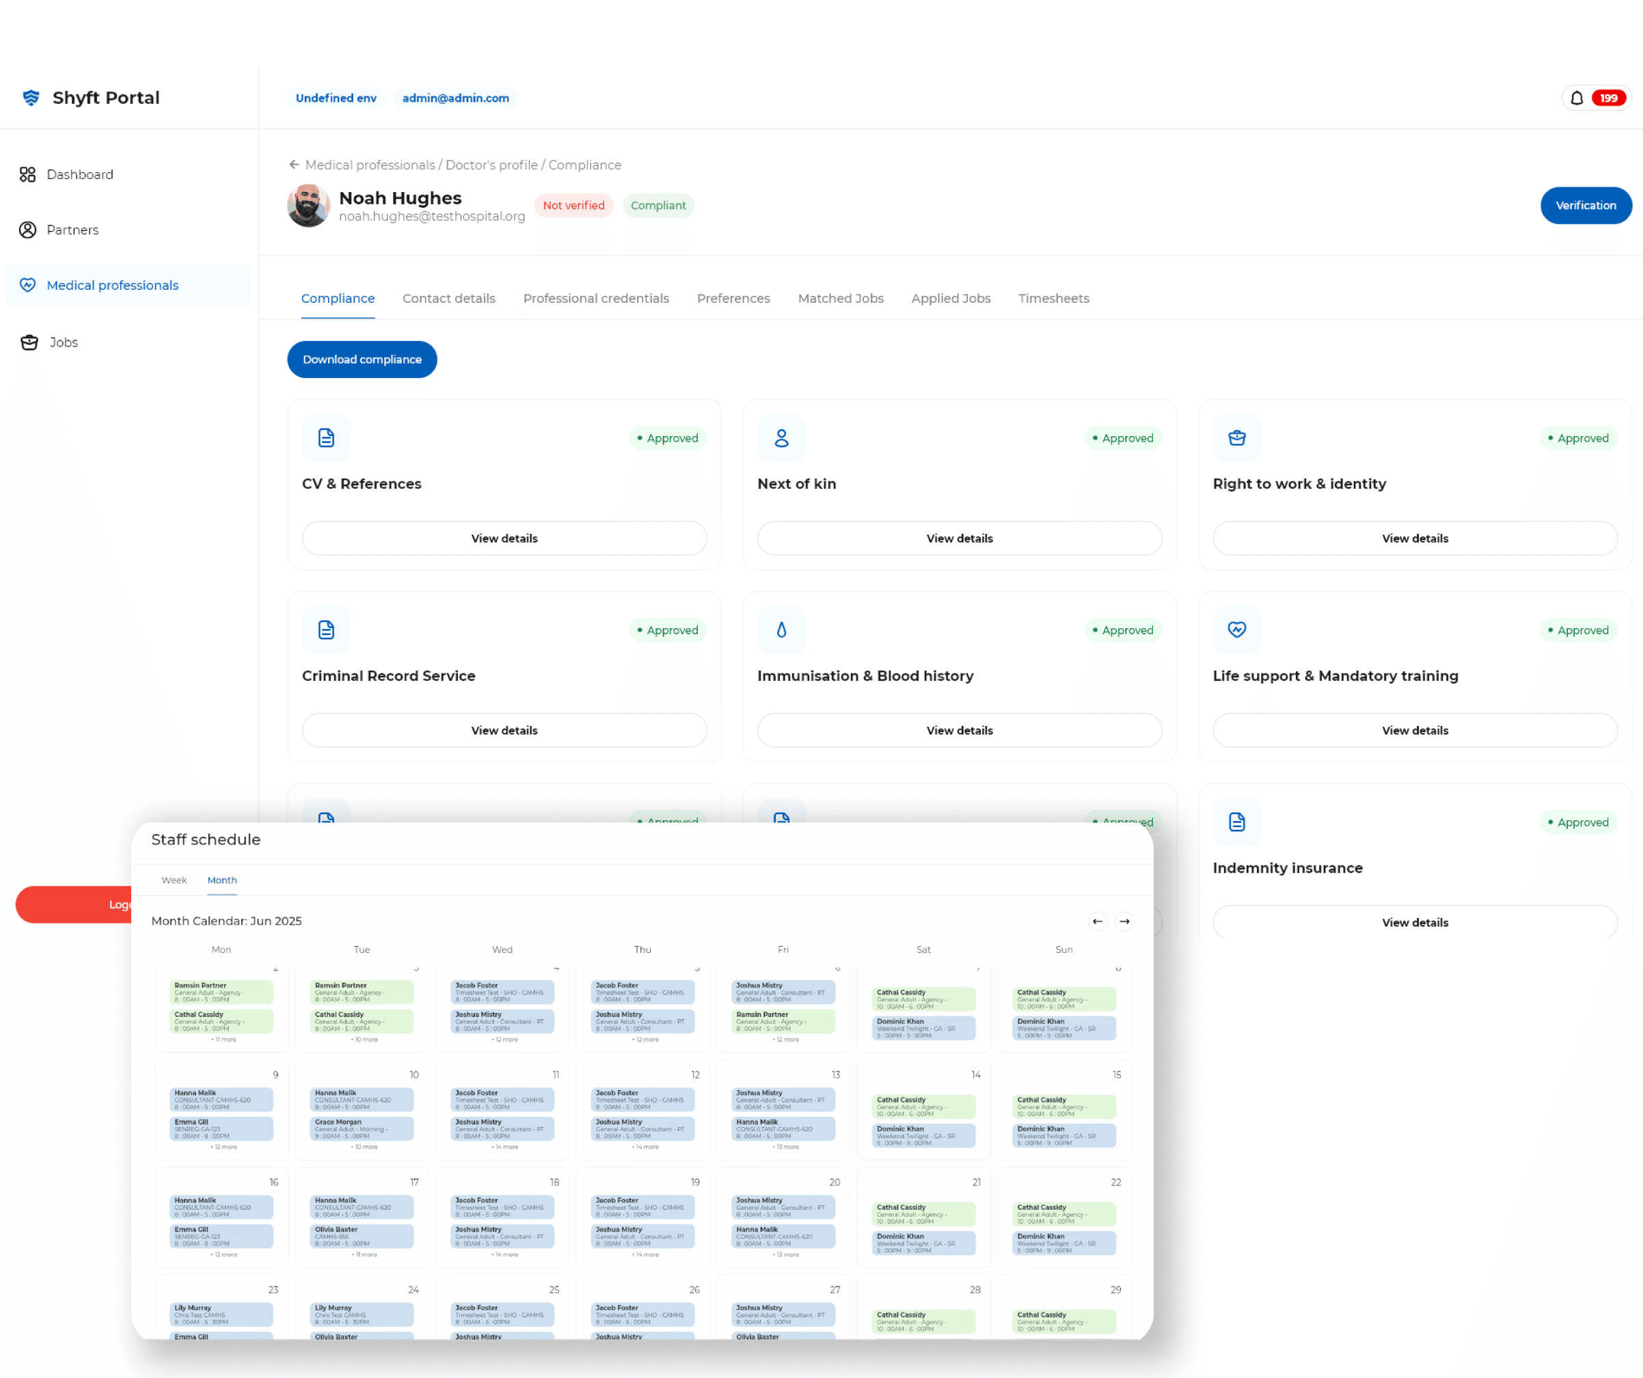The image size is (1643, 1378).
Task: Click the Next of kin person icon
Action: [x=780, y=437]
